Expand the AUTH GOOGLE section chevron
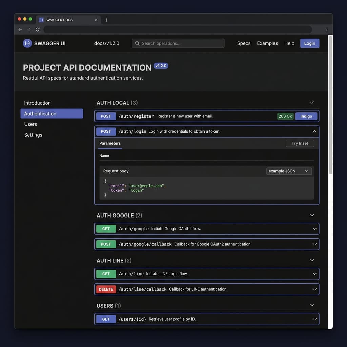347x347 pixels. (x=312, y=215)
